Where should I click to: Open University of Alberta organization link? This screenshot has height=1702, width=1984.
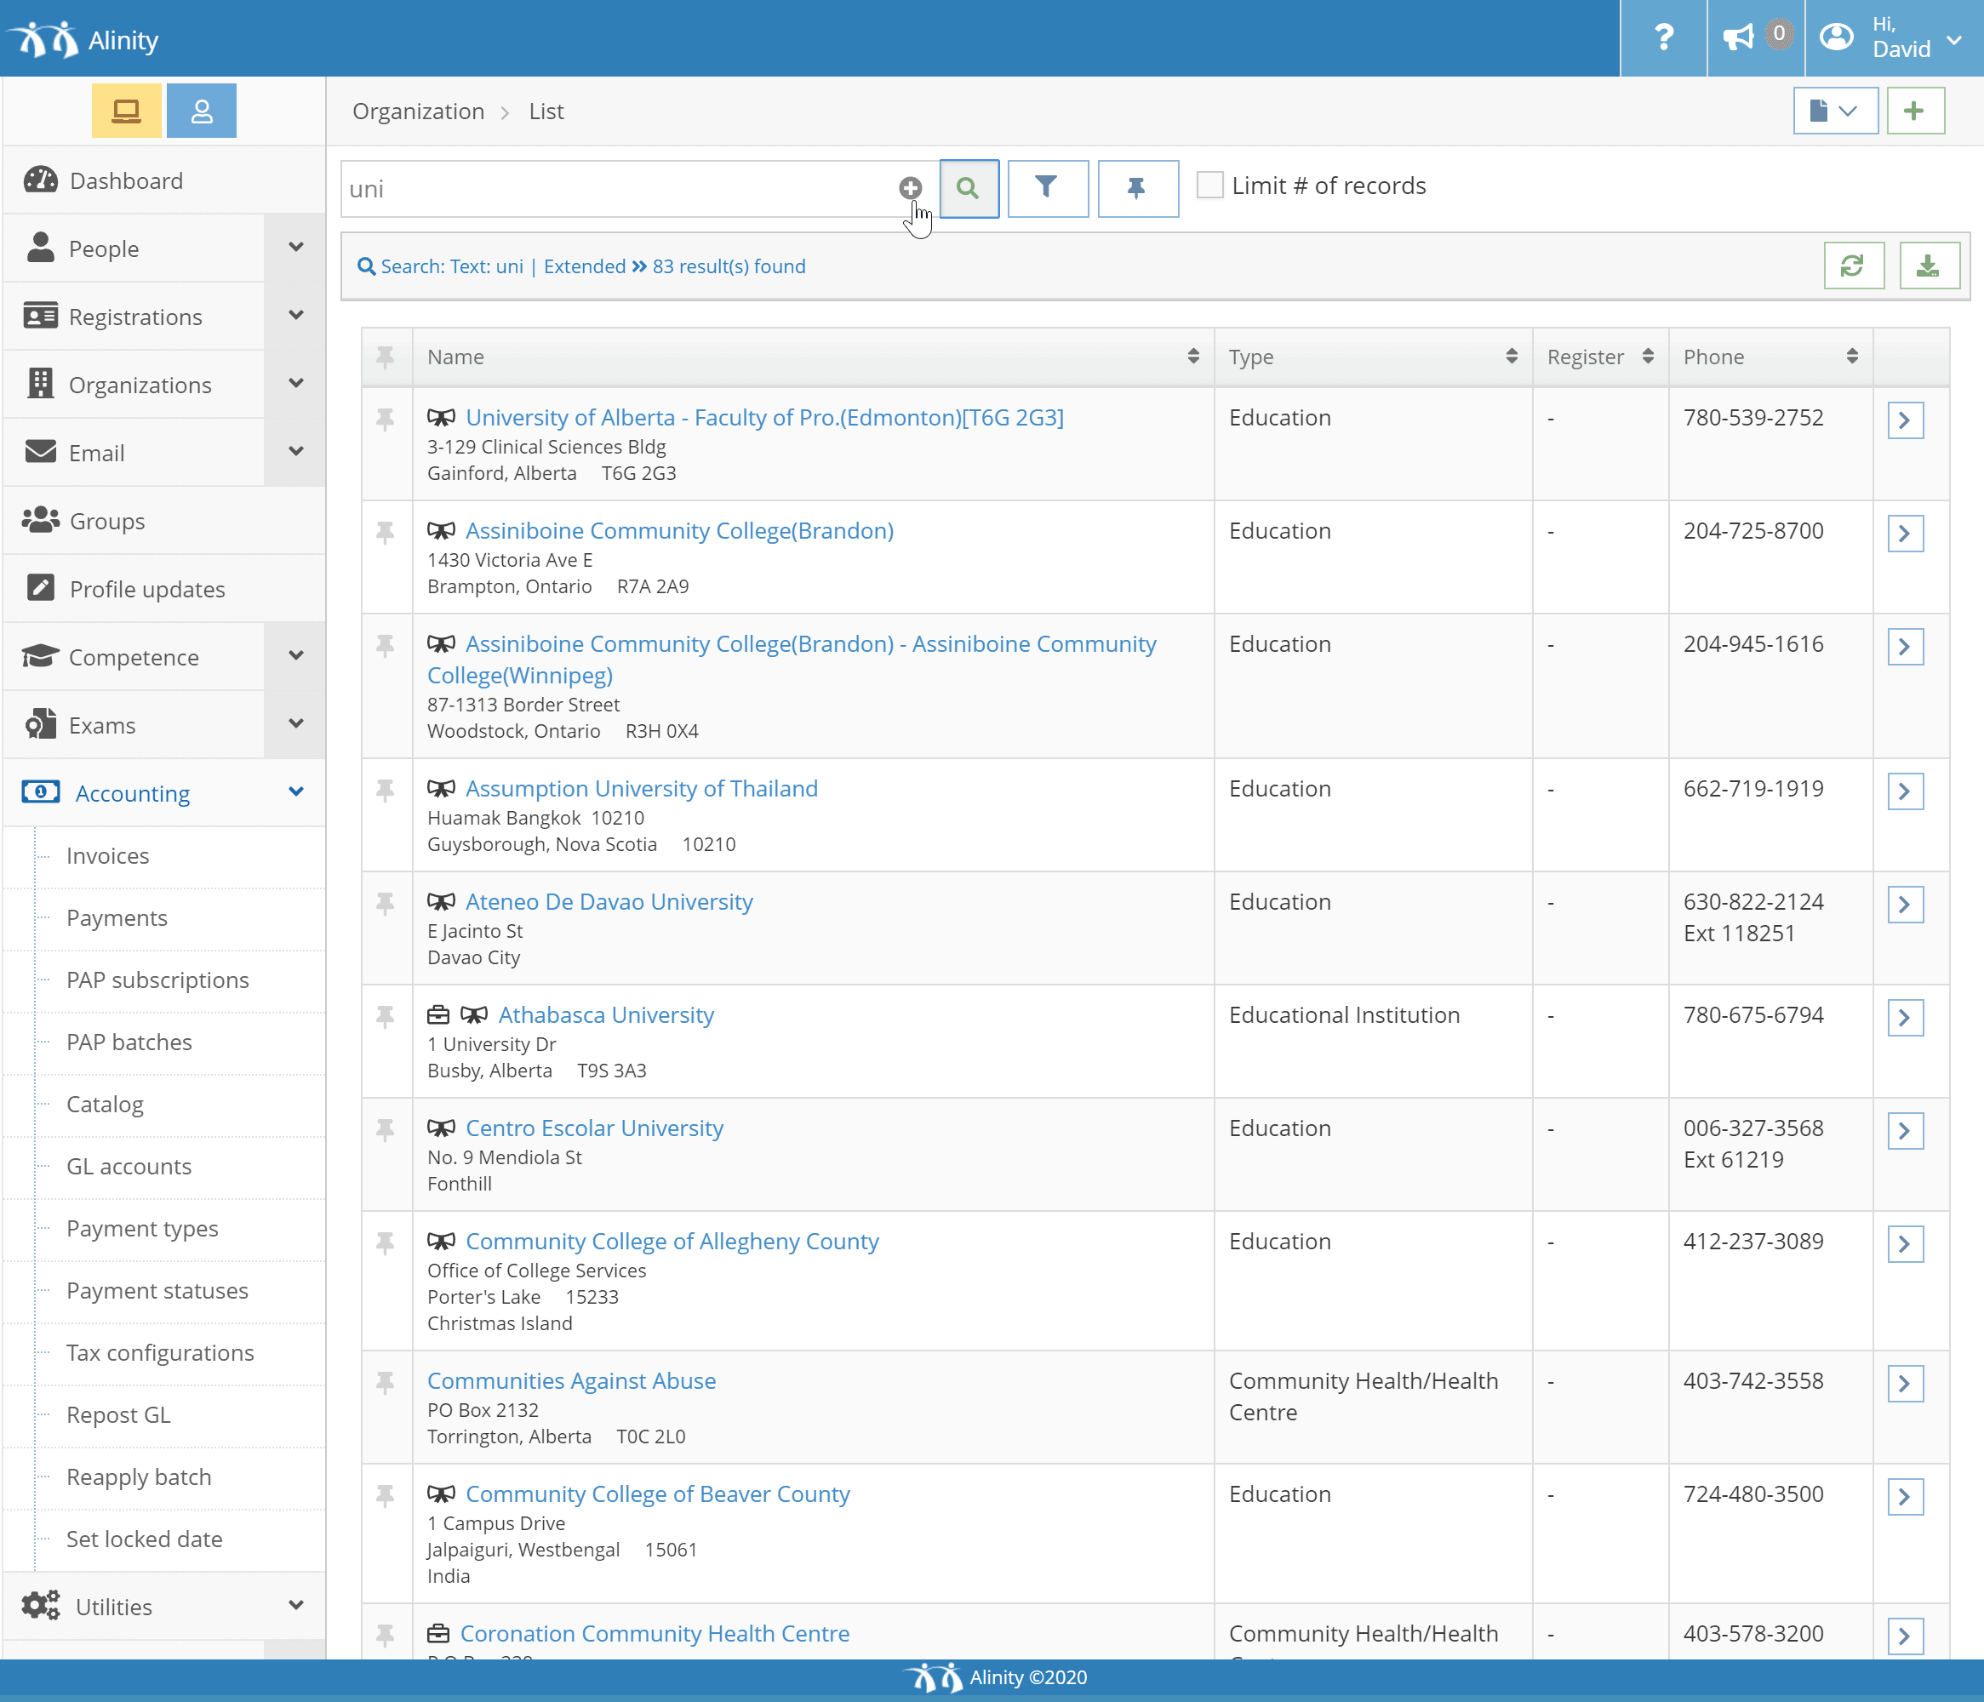(764, 417)
